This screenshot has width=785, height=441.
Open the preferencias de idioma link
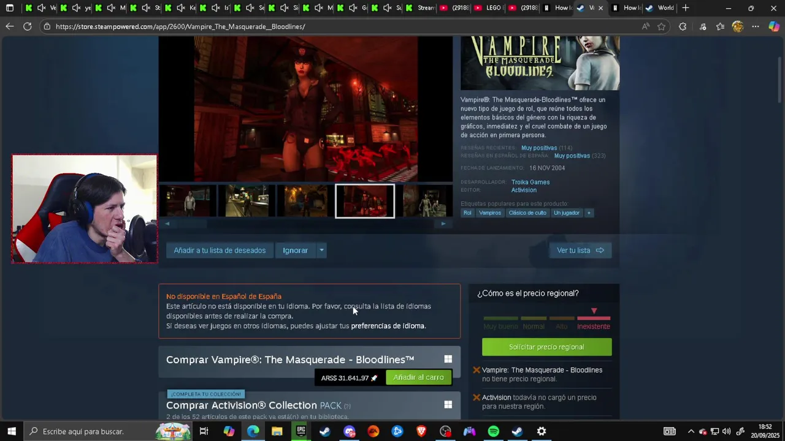click(x=388, y=326)
